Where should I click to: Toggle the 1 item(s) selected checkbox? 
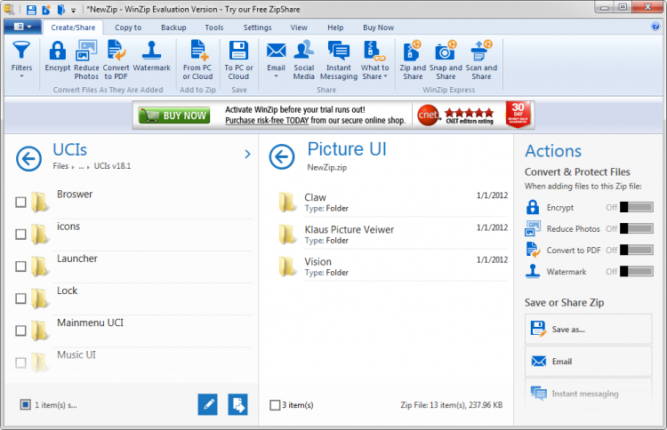point(26,404)
